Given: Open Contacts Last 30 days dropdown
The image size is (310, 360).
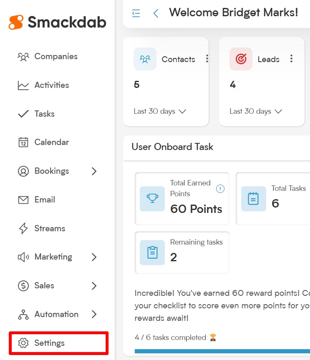Looking at the screenshot, I should [160, 111].
